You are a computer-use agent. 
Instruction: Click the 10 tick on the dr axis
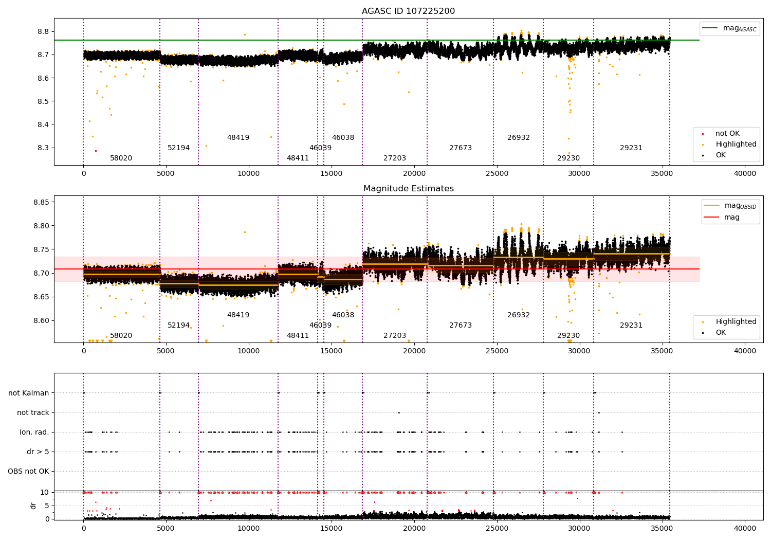[x=45, y=493]
